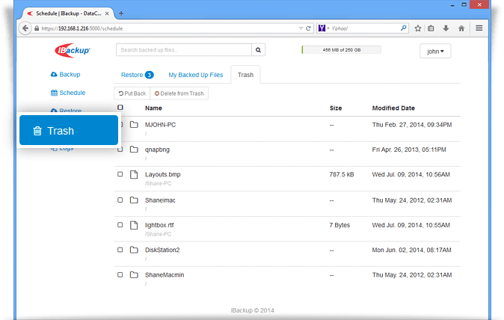Check the box for qnapbng row
The image size is (504, 320).
(120, 150)
